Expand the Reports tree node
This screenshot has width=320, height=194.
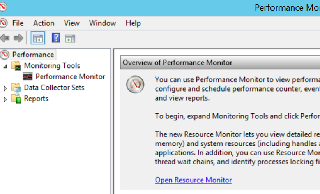point(5,99)
